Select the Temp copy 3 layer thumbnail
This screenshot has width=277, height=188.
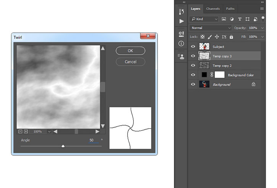click(204, 56)
